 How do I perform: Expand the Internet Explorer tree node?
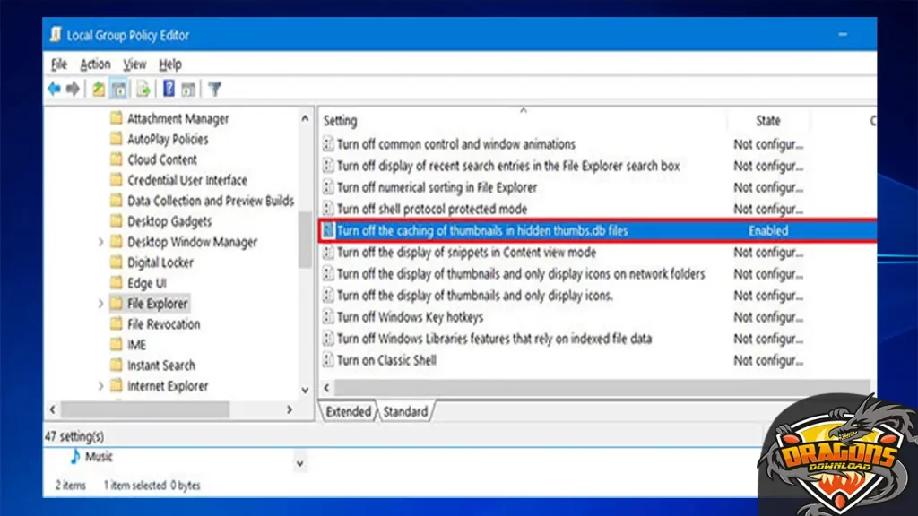click(100, 387)
